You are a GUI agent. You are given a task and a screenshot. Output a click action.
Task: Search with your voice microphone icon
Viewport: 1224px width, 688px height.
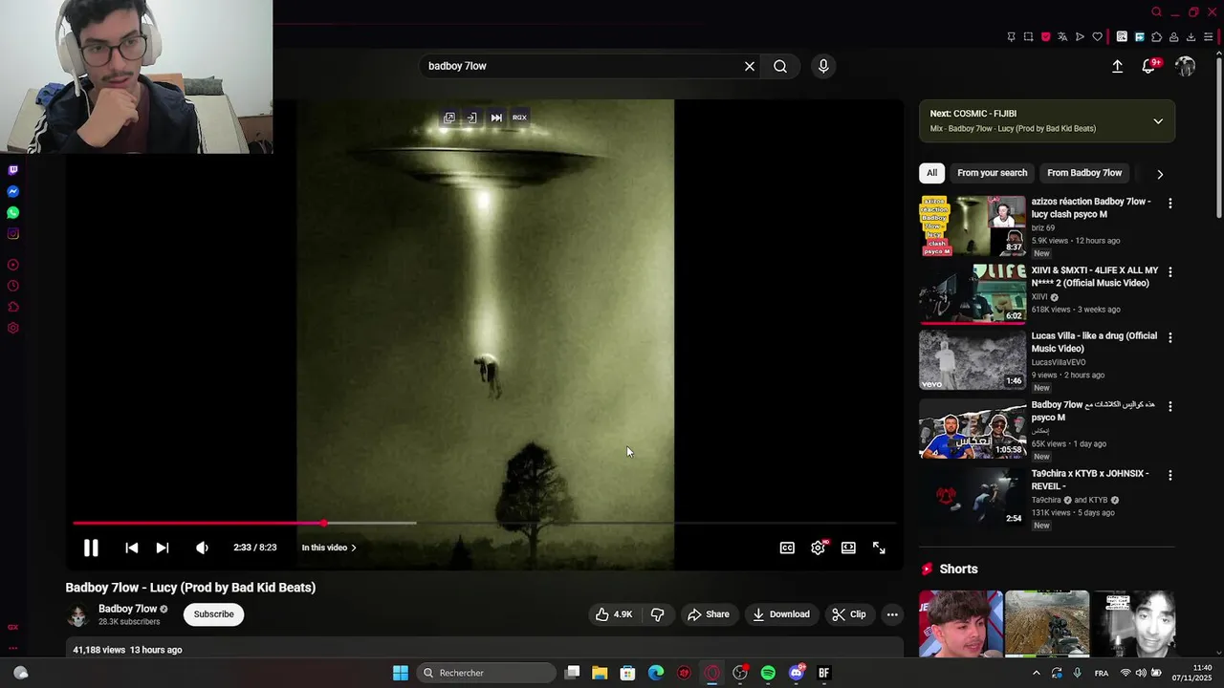tap(823, 66)
